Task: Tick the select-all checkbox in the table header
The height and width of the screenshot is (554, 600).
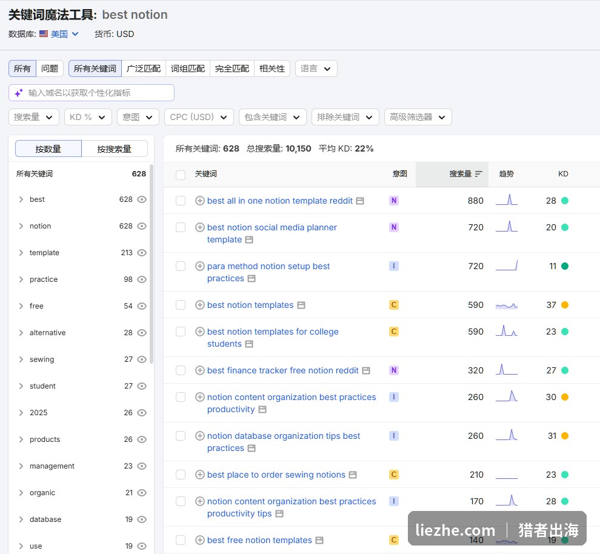Action: pyautogui.click(x=181, y=175)
